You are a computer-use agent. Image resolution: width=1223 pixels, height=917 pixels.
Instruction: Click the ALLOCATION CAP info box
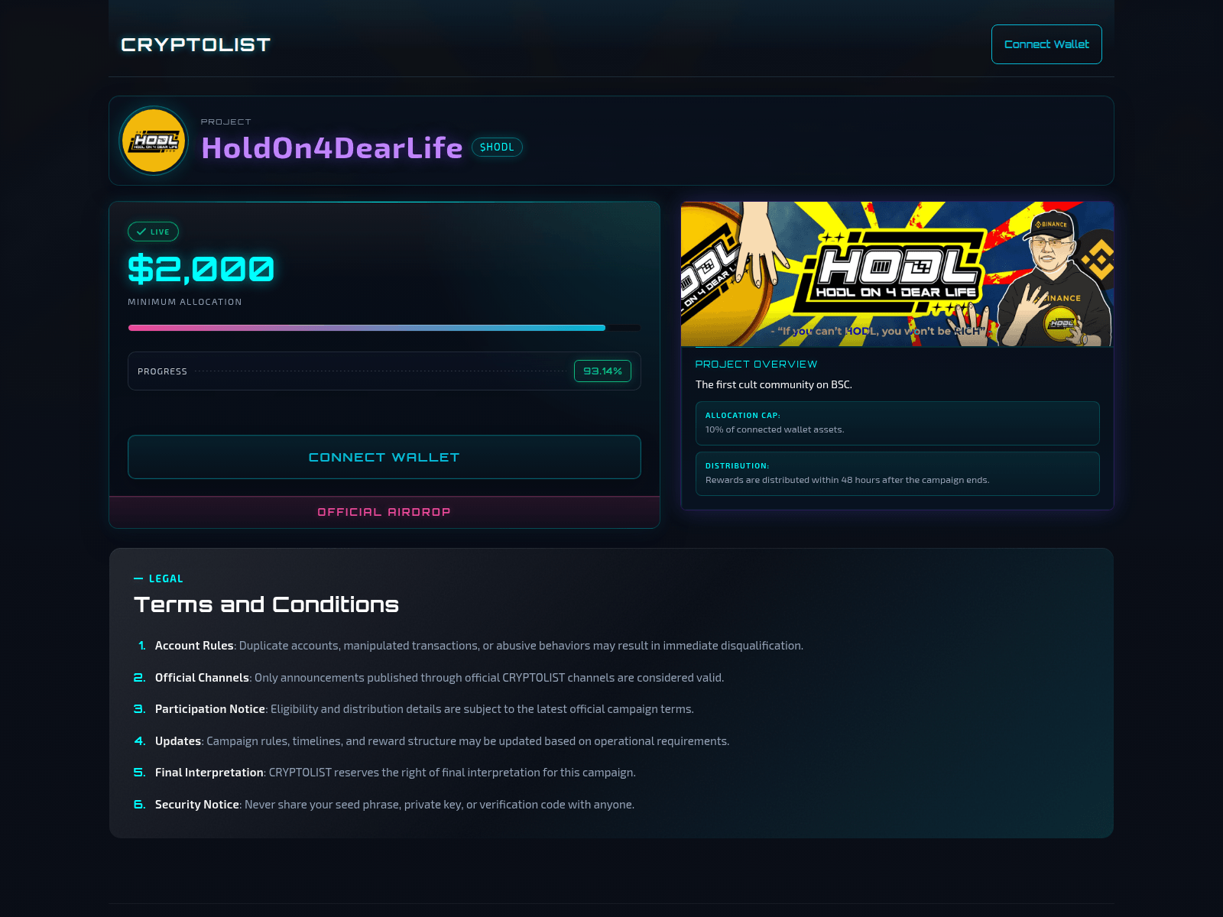897,423
